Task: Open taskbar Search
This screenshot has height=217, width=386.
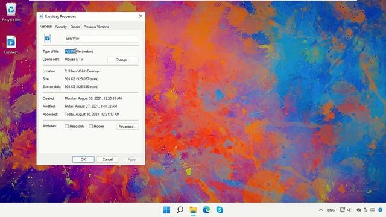Action: [180, 210]
